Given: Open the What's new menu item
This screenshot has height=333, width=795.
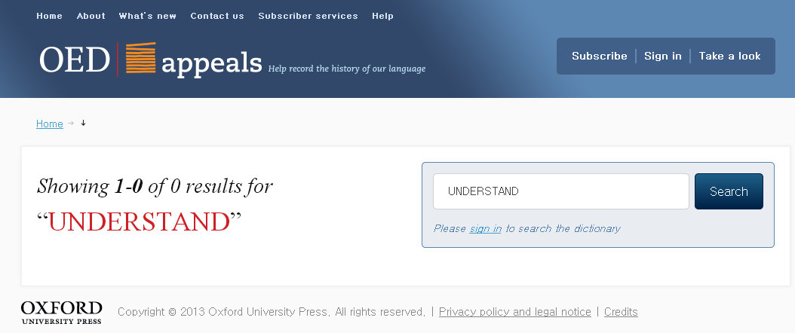Looking at the screenshot, I should pos(147,16).
